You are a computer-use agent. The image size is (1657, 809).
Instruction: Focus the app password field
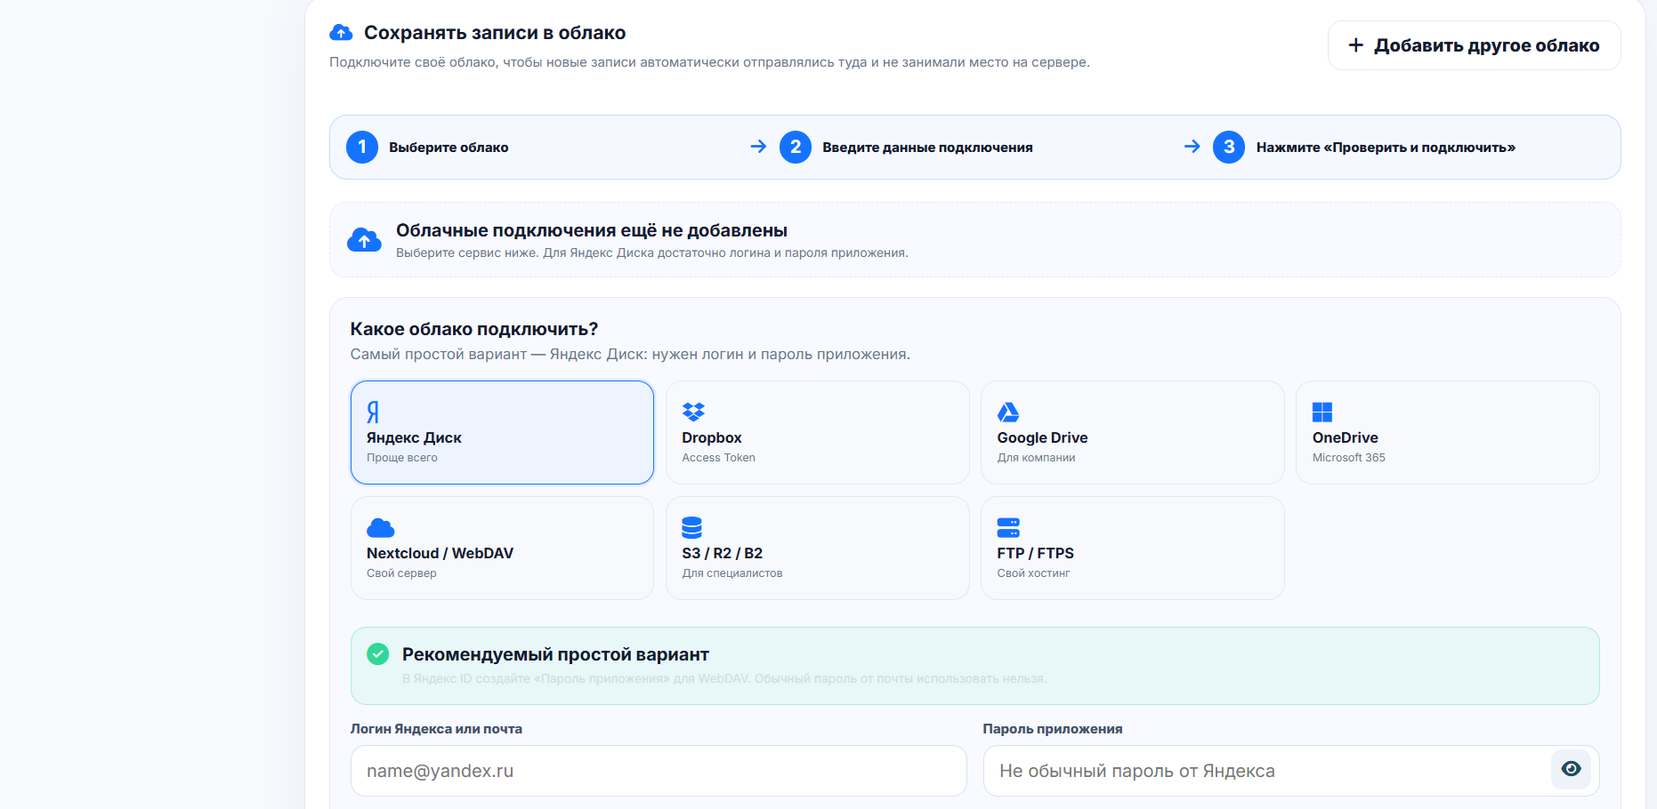pos(1291,771)
